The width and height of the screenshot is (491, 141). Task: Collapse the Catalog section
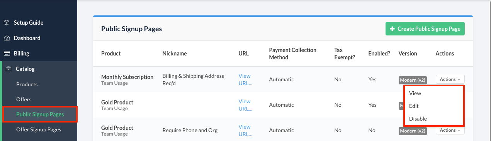[25, 69]
